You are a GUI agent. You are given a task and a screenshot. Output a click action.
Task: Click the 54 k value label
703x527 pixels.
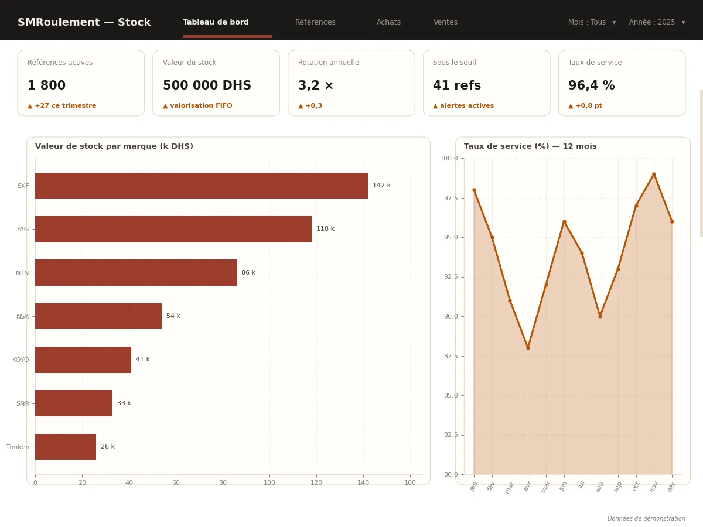point(173,316)
